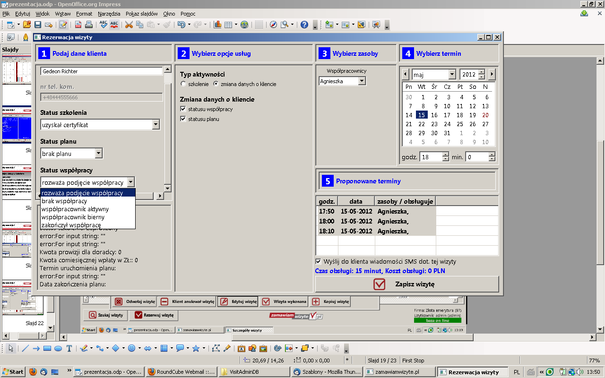Increase the 'godz.' hour spinner
The image size is (605, 378).
(445, 155)
